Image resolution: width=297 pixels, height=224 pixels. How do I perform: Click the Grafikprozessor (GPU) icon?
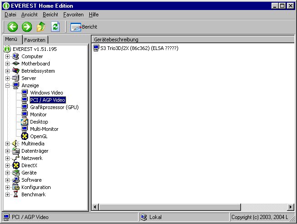25,107
